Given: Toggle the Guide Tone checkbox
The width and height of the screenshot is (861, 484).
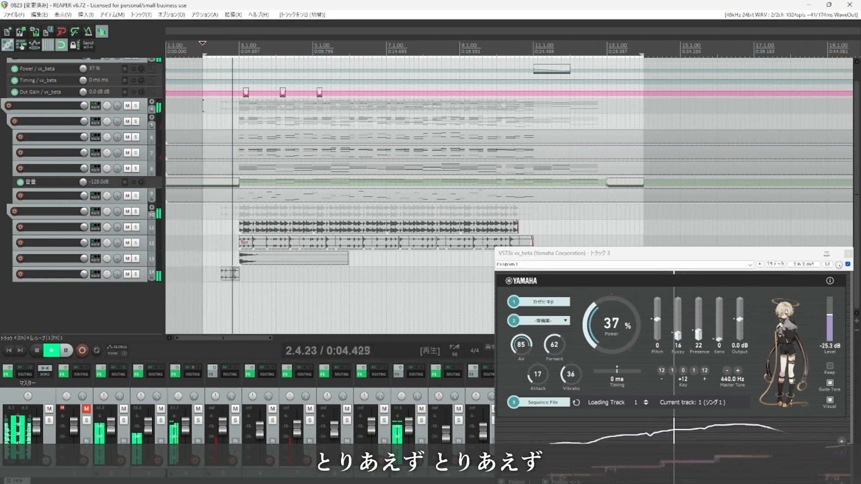Looking at the screenshot, I should click(830, 383).
